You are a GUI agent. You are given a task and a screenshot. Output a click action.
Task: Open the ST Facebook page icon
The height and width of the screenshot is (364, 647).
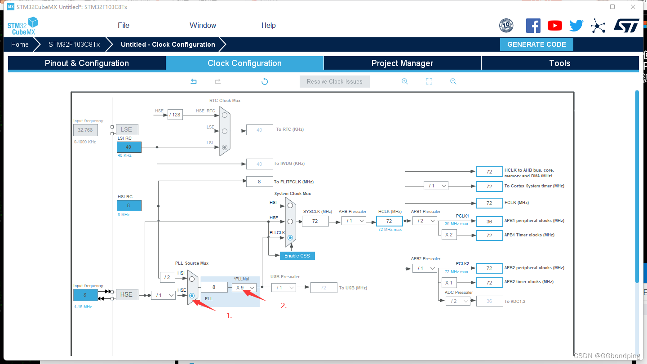point(533,25)
